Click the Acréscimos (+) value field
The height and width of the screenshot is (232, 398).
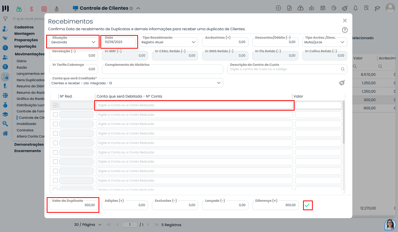(x=225, y=42)
